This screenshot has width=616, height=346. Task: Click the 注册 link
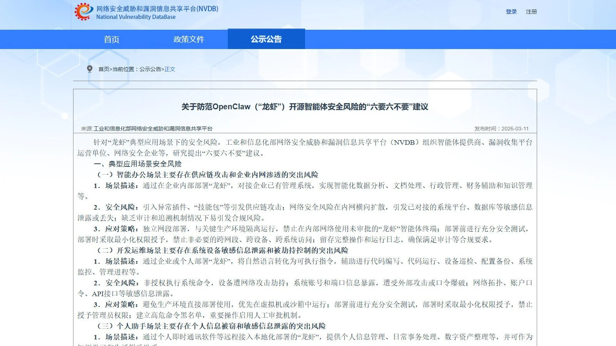[x=531, y=12]
